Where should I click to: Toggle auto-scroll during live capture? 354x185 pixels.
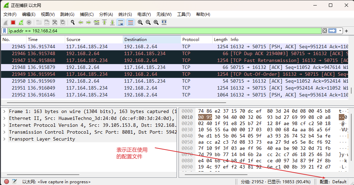coord(121,22)
